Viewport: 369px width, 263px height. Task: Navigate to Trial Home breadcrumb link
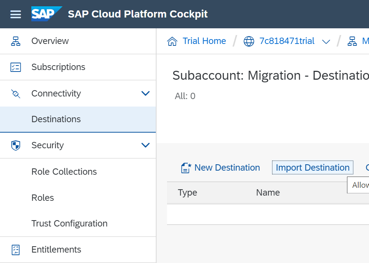coord(204,41)
